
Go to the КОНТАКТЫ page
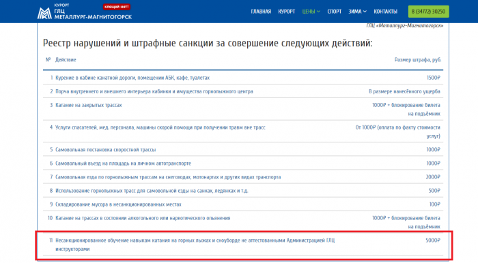pyautogui.click(x=385, y=12)
